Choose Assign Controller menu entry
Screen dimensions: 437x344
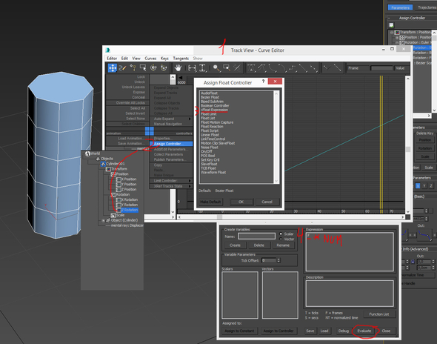click(171, 144)
